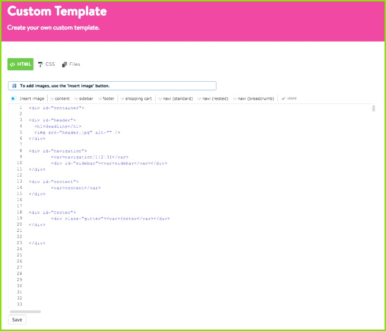Viewport: 386px width, 331px height.
Task: Open the Files tab
Action: click(71, 64)
